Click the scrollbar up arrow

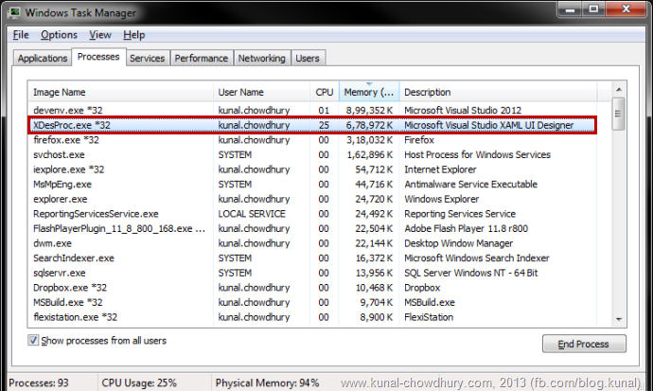tap(619, 90)
